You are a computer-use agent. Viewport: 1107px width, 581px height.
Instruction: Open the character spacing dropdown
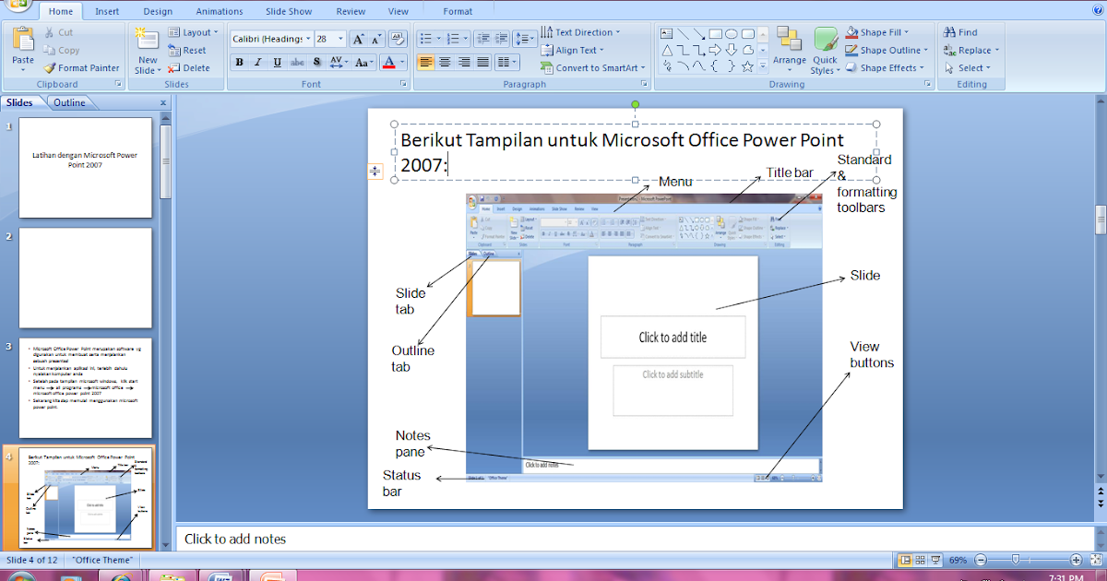[x=338, y=63]
